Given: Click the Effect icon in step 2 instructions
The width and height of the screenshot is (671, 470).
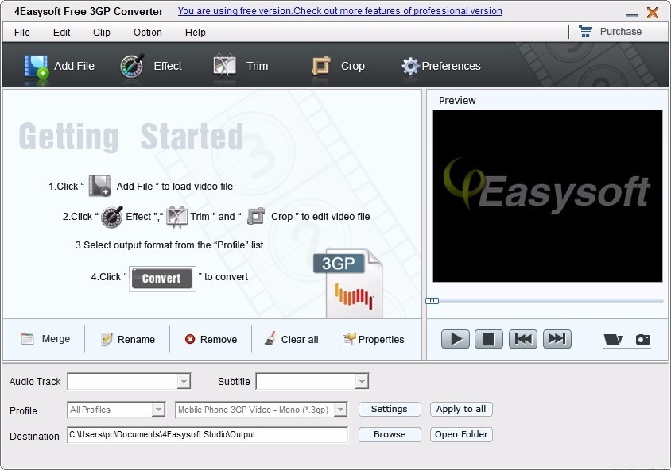Looking at the screenshot, I should tap(111, 216).
